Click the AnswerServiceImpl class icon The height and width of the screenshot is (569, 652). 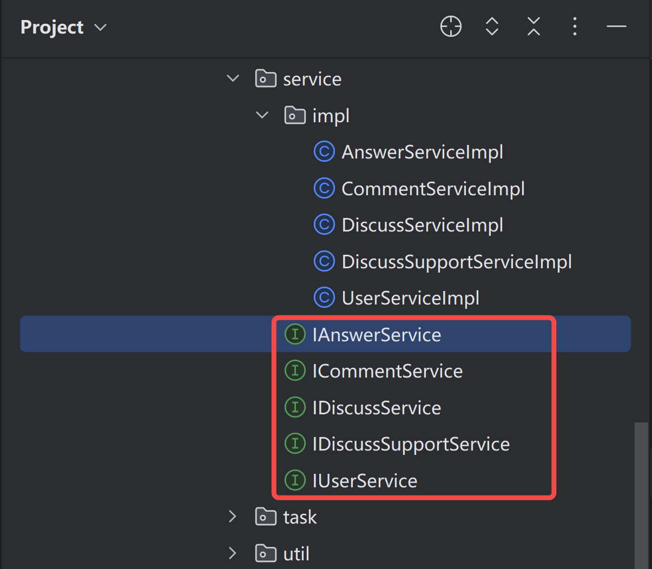coord(324,152)
